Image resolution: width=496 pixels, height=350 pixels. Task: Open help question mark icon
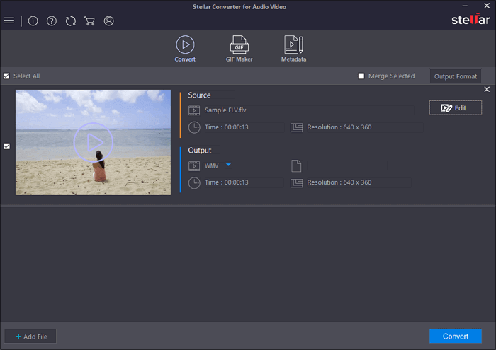point(52,21)
